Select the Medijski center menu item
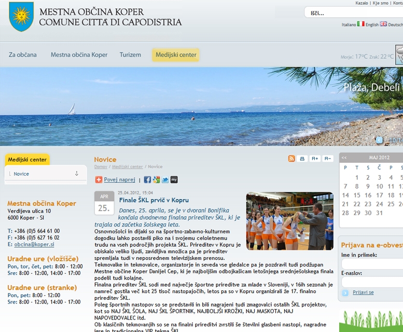This screenshot has width=403, height=332. 176,55
